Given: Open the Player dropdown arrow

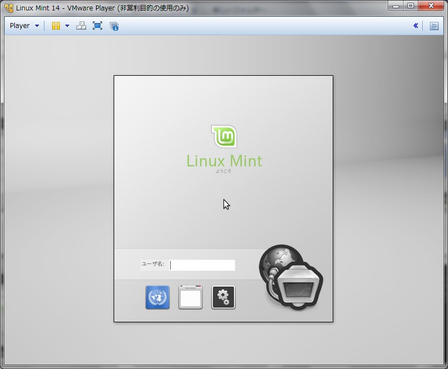Looking at the screenshot, I should click(37, 25).
